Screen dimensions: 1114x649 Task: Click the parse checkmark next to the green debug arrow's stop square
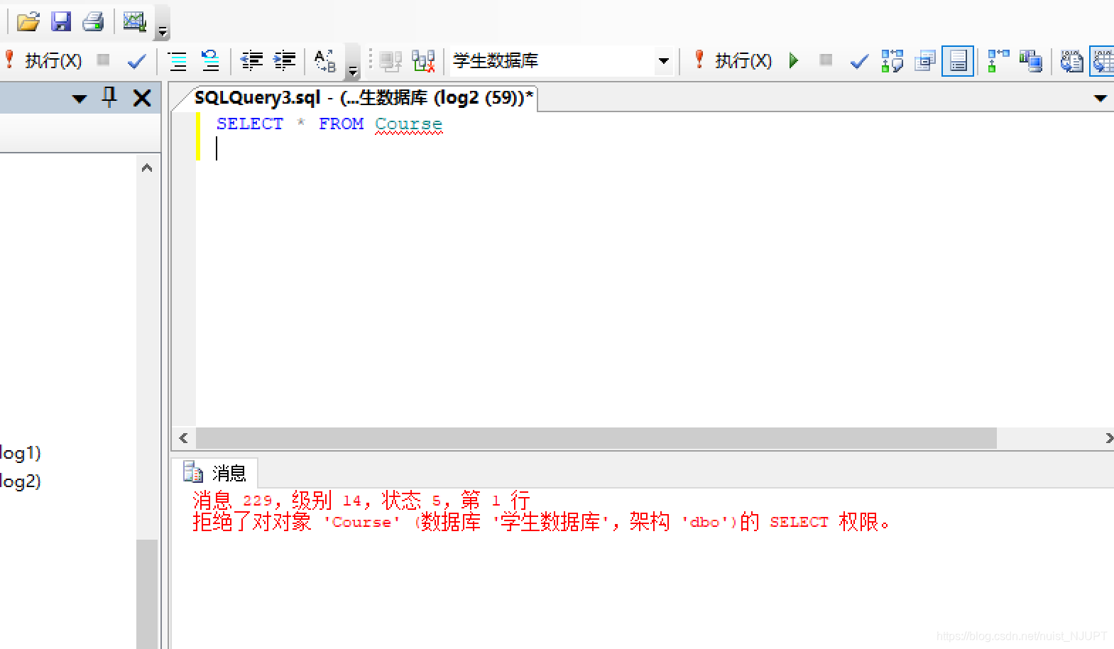pos(859,61)
